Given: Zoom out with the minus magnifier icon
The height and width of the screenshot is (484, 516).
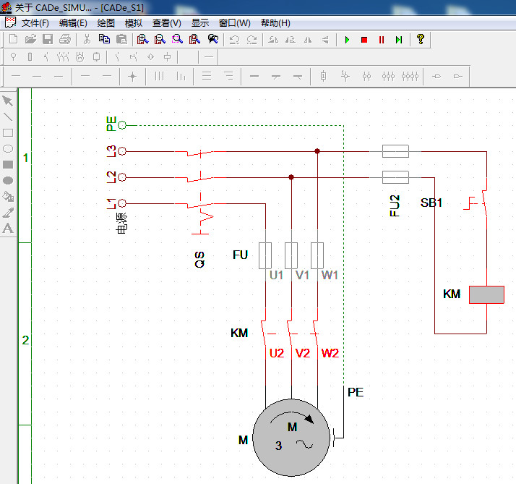Looking at the screenshot, I should click(x=160, y=39).
